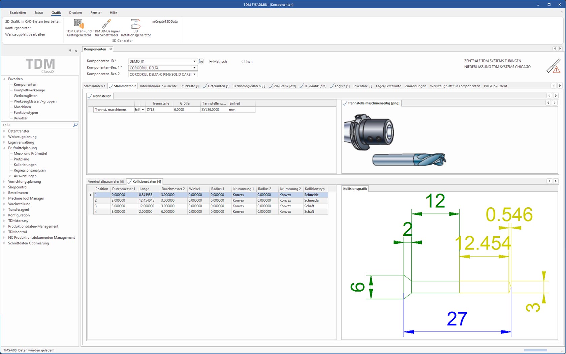This screenshot has height=354, width=566.
Task: Select collision row 2 with Länge 12.454045
Action: pos(211,200)
